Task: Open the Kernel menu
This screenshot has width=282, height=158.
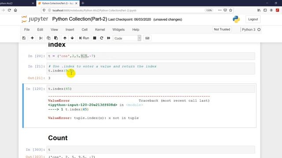Action: coord(100,29)
